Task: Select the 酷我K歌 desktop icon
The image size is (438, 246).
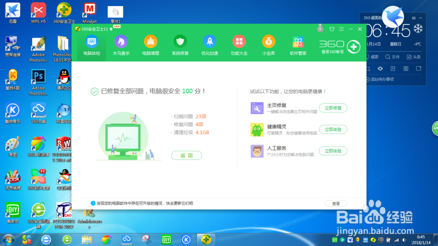Action: click(x=13, y=80)
